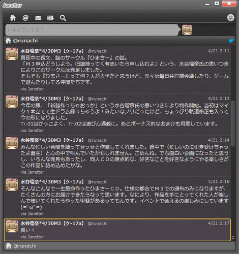This screenshot has width=239, height=254.
Task: Click avatar of the 4/21 2:13 tweet
Action: 12,102
